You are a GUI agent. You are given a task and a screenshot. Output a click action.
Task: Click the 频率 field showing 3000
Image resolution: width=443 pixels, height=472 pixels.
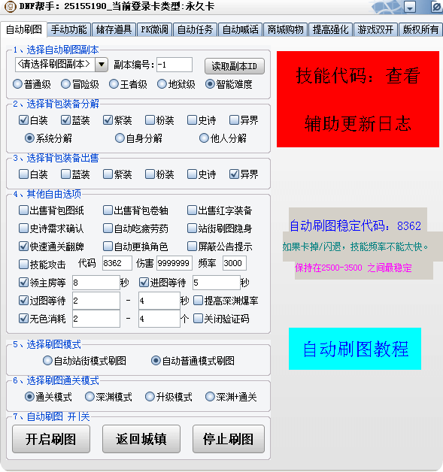[x=235, y=263]
